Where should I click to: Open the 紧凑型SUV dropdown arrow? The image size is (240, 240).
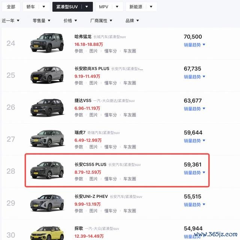[x=87, y=7]
